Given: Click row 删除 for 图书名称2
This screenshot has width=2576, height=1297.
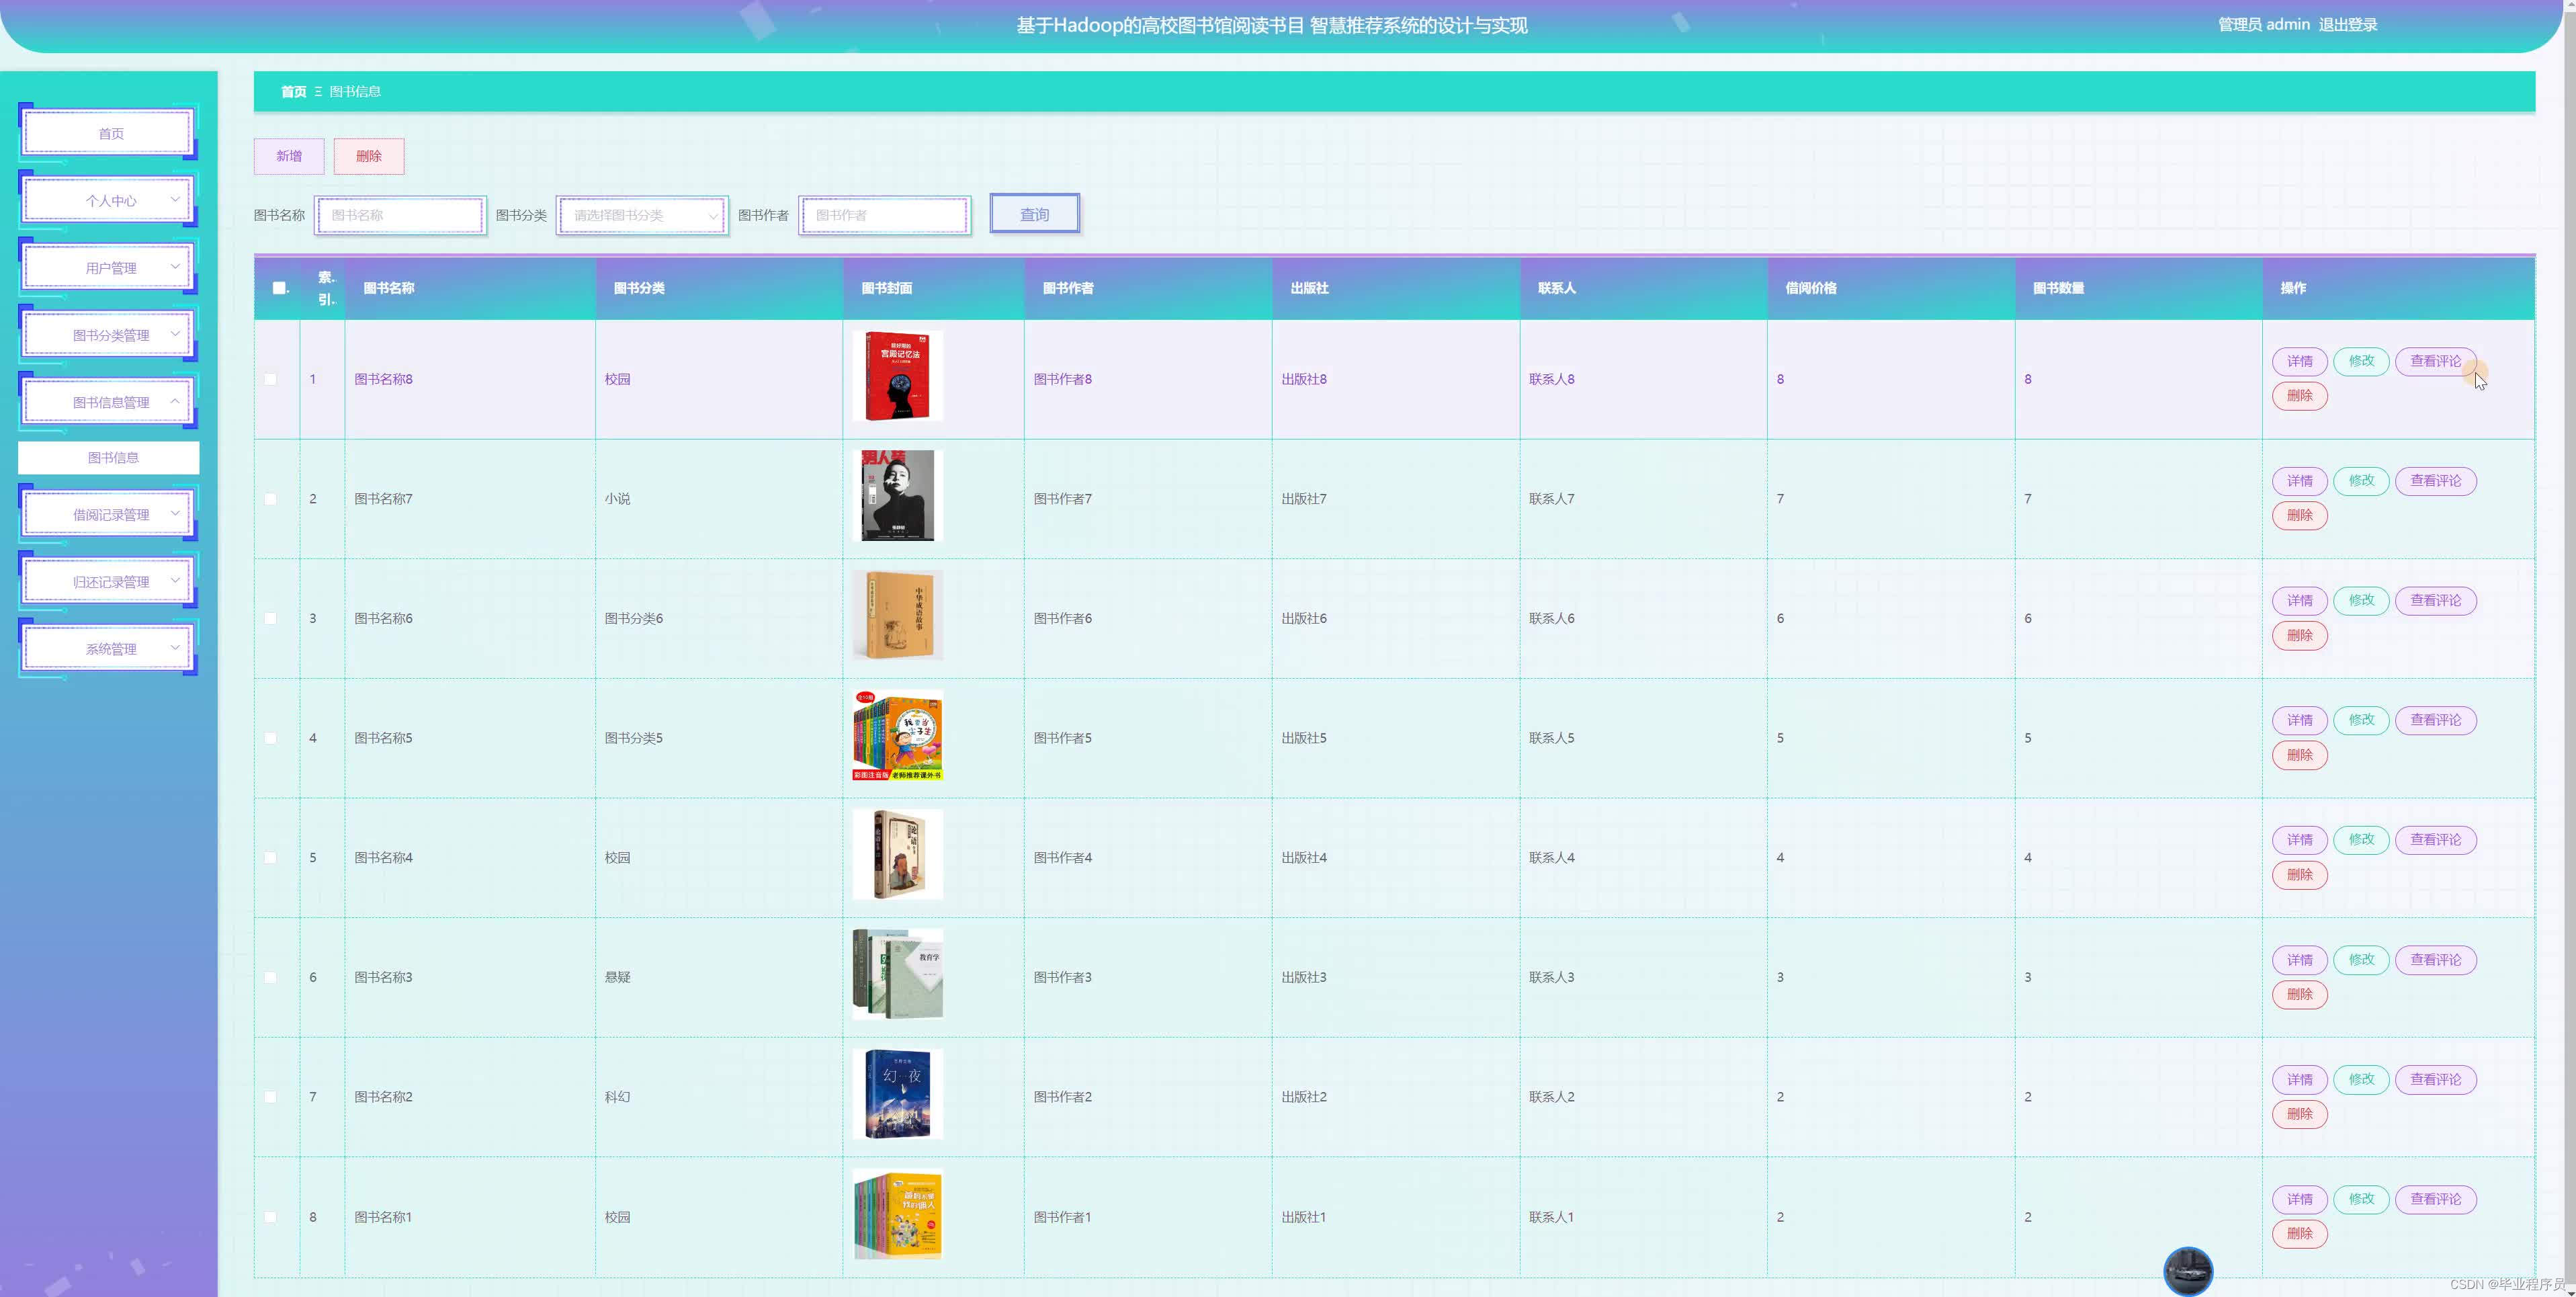Looking at the screenshot, I should pyautogui.click(x=2299, y=1114).
